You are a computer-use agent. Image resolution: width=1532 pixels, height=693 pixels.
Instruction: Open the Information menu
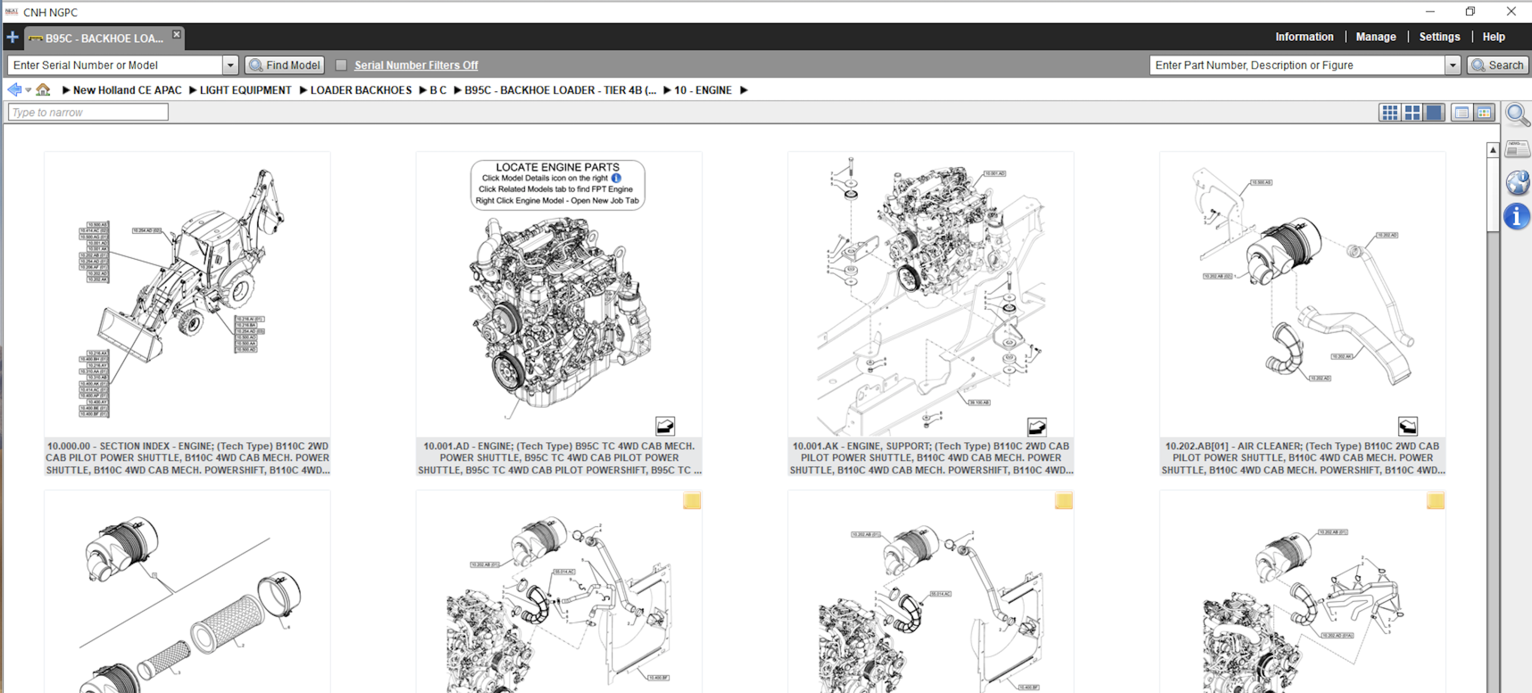pos(1305,37)
